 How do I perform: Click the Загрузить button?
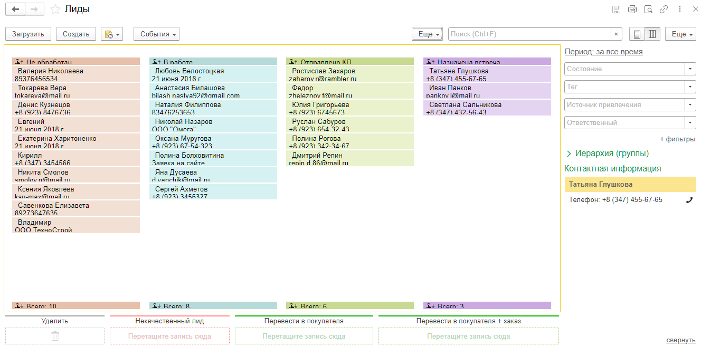pyautogui.click(x=29, y=34)
